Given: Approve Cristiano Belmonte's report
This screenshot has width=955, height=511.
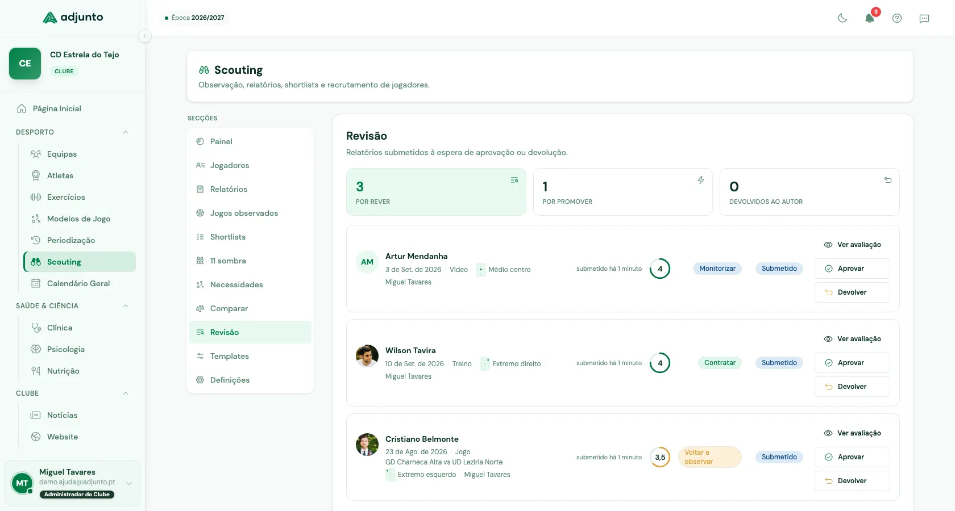Looking at the screenshot, I should point(852,457).
